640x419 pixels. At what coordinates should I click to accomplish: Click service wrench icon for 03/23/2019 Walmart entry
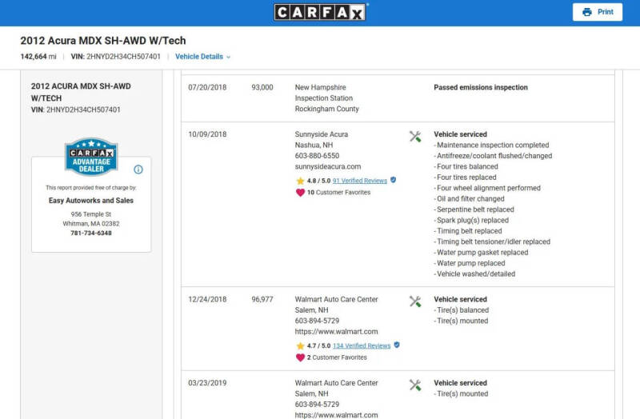[415, 385]
